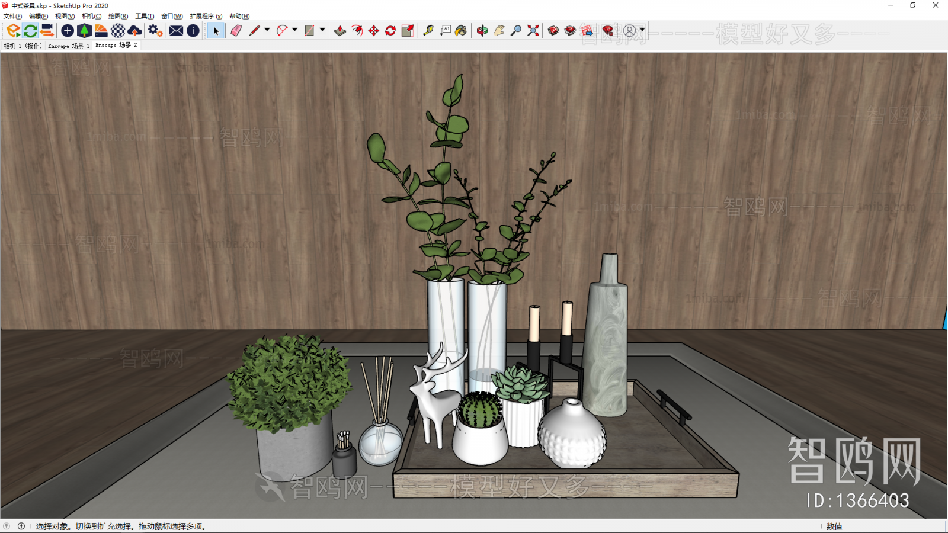This screenshot has height=533, width=948.
Task: Select the Zoom magnifier tool
Action: click(x=516, y=31)
